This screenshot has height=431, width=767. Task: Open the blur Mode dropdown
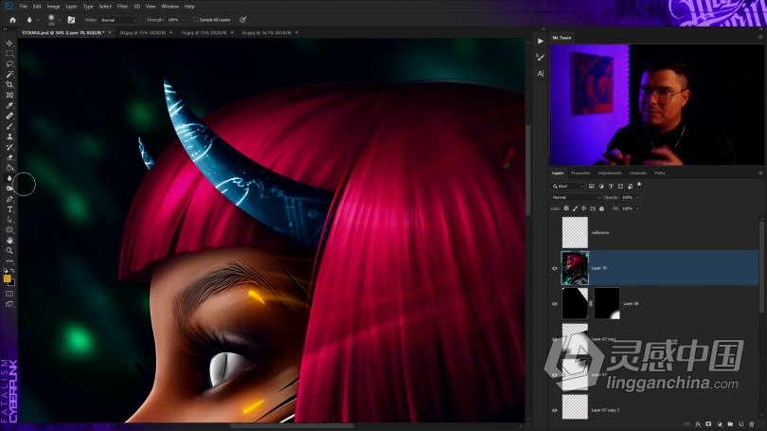(119, 20)
